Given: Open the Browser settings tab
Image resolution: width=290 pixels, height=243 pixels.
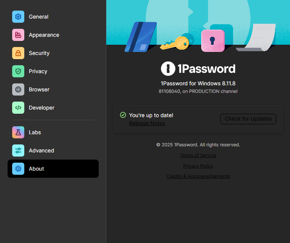Looking at the screenshot, I should [53, 89].
